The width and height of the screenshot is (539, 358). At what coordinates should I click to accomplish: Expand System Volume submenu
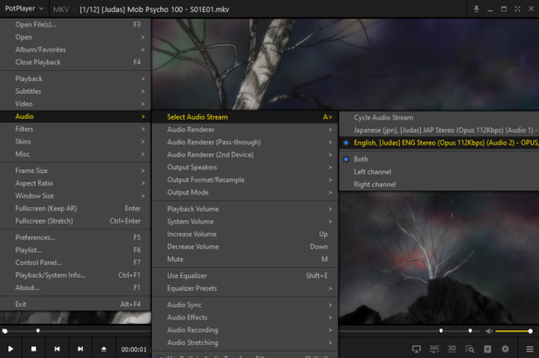point(245,222)
